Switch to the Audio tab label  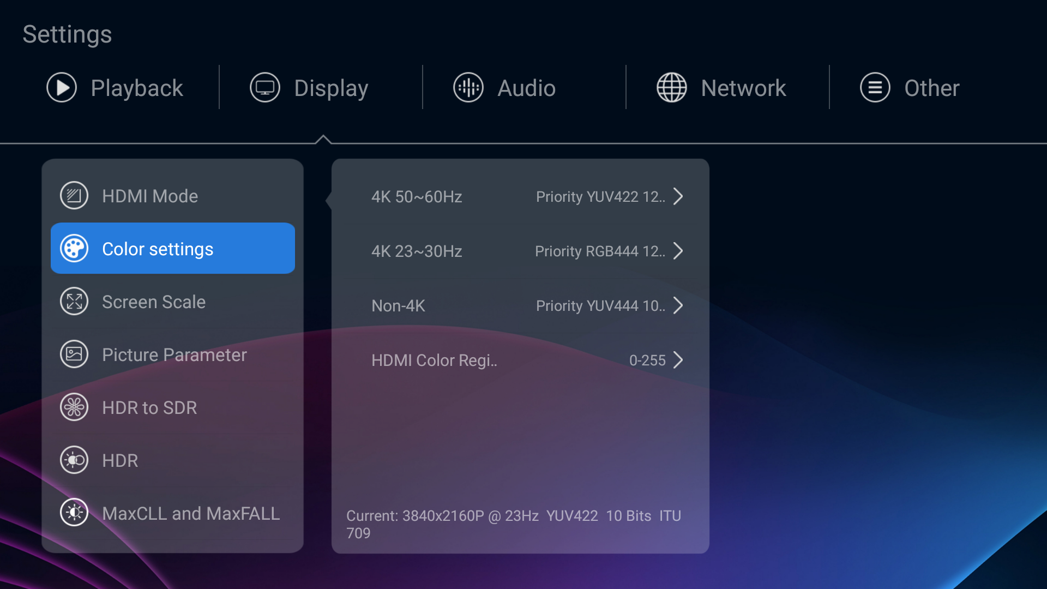526,88
